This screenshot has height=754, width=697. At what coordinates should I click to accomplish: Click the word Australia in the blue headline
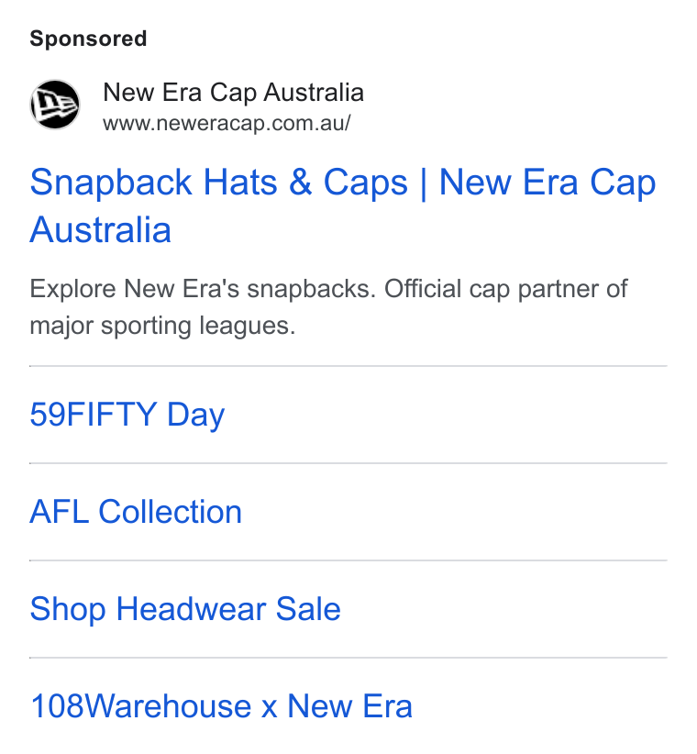pyautogui.click(x=101, y=230)
